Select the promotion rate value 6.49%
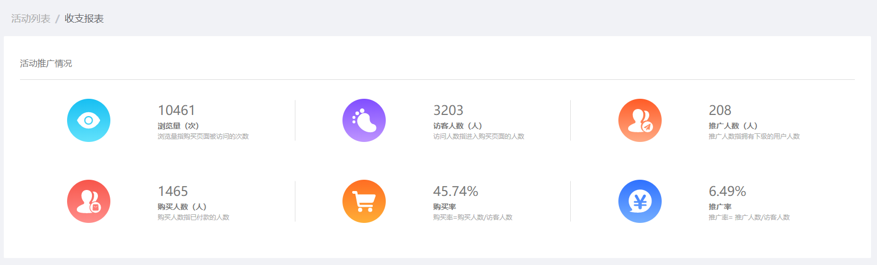 click(x=728, y=191)
